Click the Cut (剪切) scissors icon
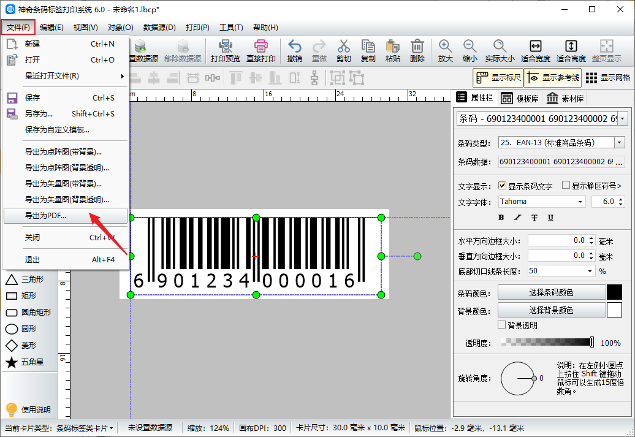This screenshot has width=635, height=437. 343,51
